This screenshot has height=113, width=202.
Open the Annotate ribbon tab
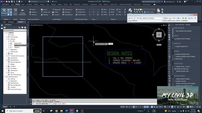pos(29,4)
